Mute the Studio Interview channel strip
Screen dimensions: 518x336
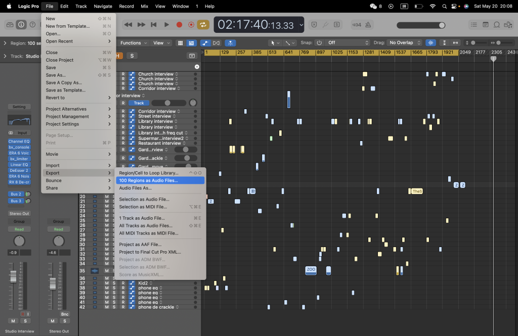click(x=13, y=321)
